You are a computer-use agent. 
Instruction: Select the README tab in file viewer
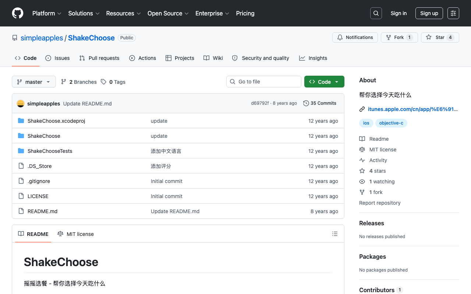coord(33,234)
